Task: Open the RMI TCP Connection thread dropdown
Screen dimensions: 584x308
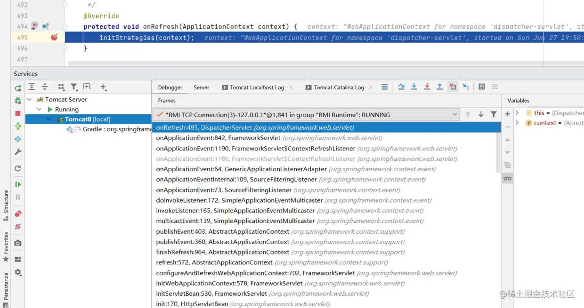Action: pyautogui.click(x=306, y=114)
